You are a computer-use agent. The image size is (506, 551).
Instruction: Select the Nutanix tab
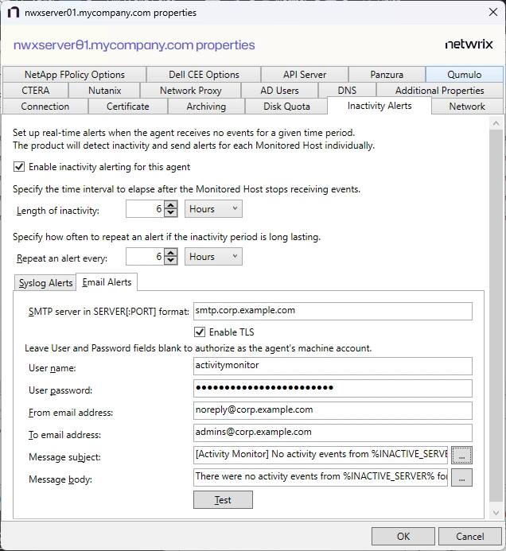click(104, 91)
